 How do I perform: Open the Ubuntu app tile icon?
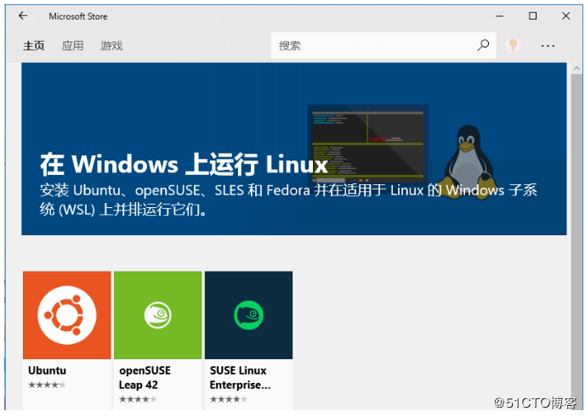67,315
